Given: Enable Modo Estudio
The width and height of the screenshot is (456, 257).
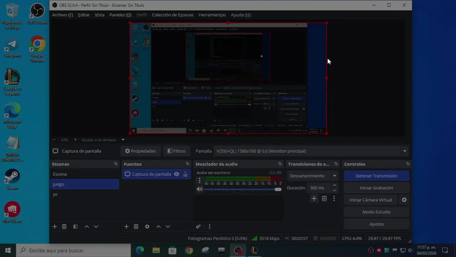Looking at the screenshot, I should 376,212.
